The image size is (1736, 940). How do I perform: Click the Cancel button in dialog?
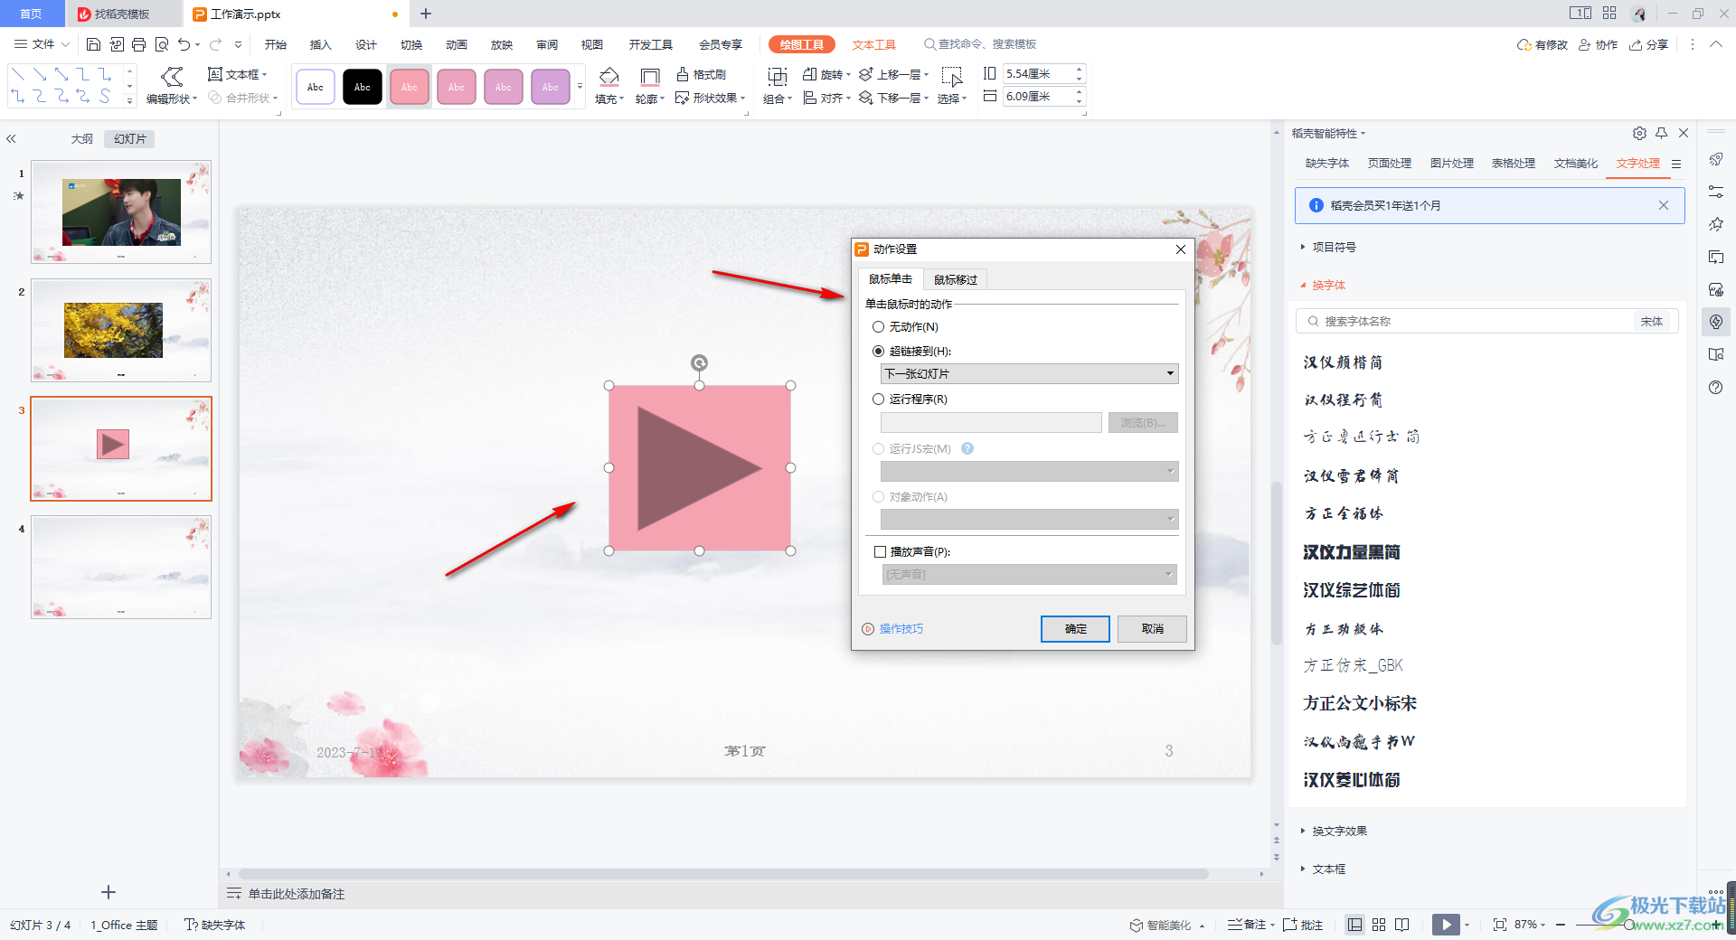[1152, 629]
